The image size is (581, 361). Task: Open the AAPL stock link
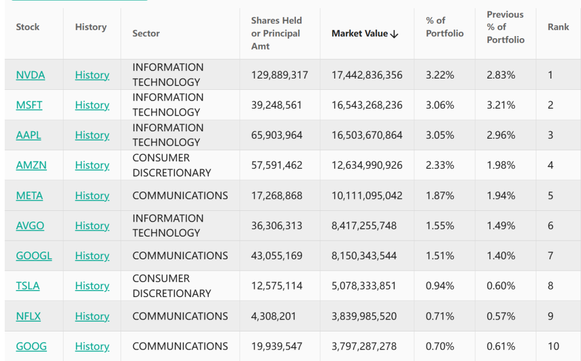click(29, 136)
